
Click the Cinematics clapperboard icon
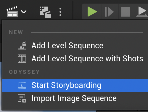coord(12,12)
